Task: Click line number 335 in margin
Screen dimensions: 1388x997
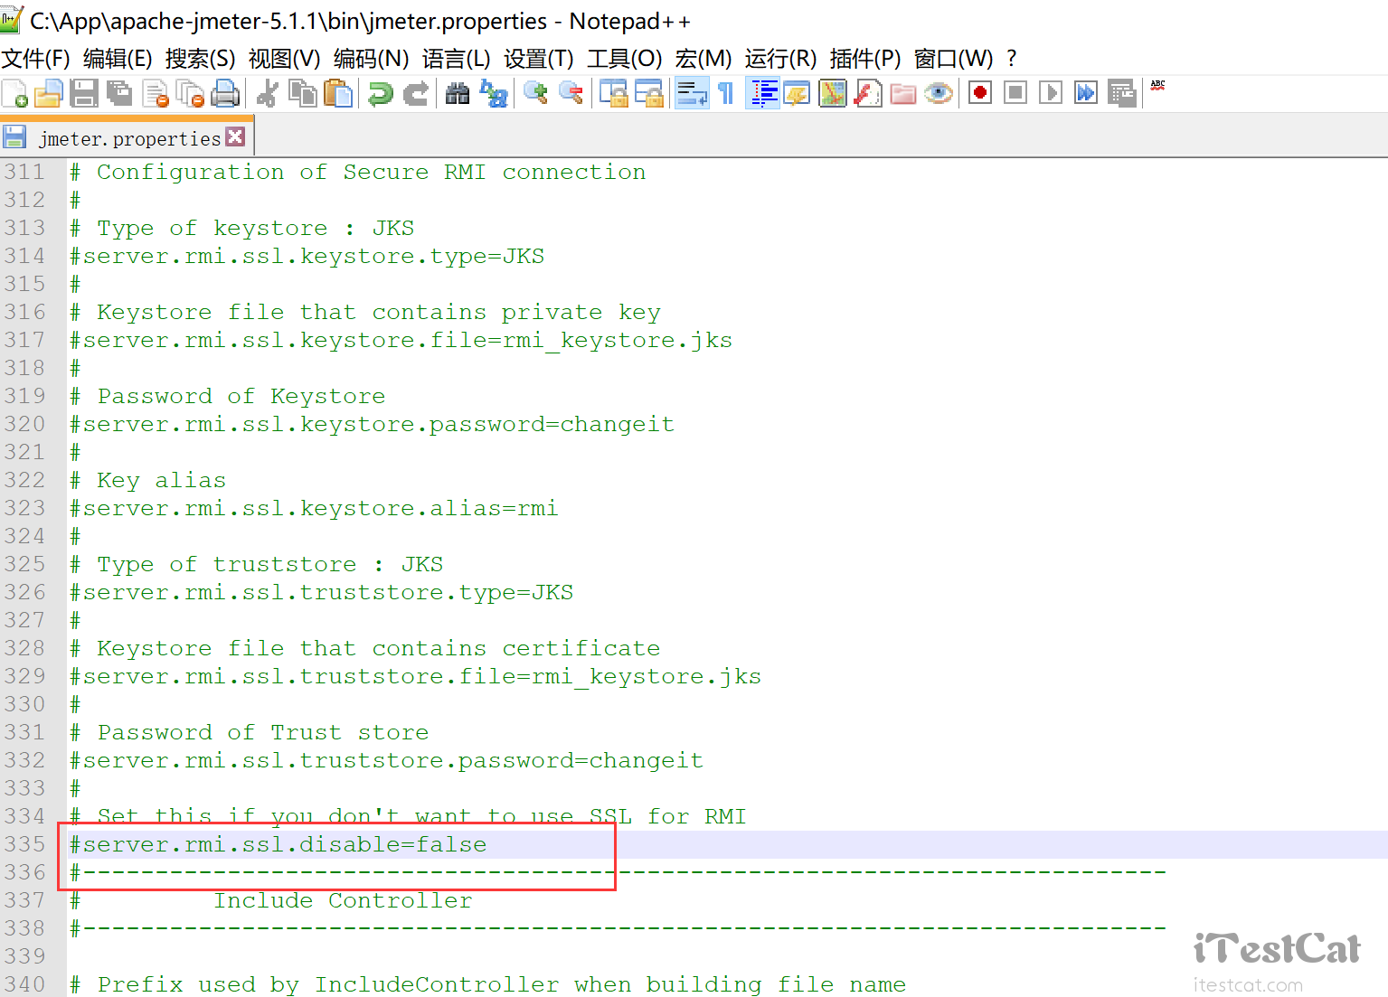Action: [24, 844]
